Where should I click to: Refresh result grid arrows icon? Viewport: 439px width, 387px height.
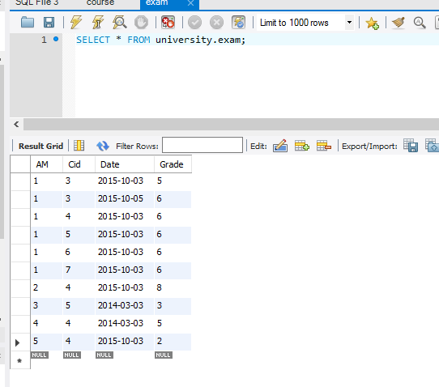pyautogui.click(x=103, y=146)
